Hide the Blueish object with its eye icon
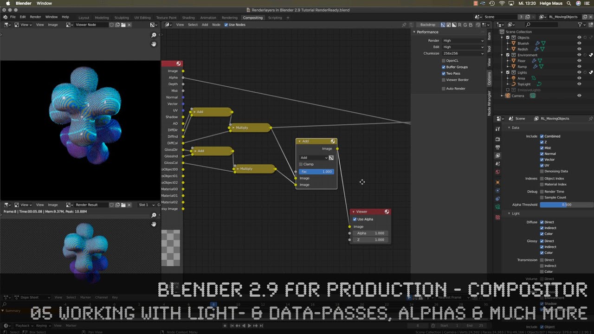The height and width of the screenshot is (334, 594). [x=579, y=43]
